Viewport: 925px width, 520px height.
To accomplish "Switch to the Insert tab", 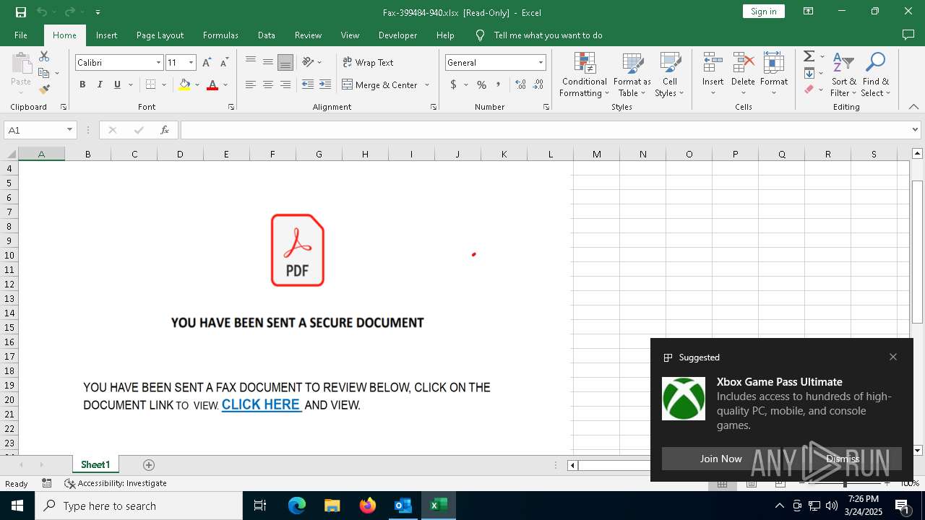I will [106, 35].
